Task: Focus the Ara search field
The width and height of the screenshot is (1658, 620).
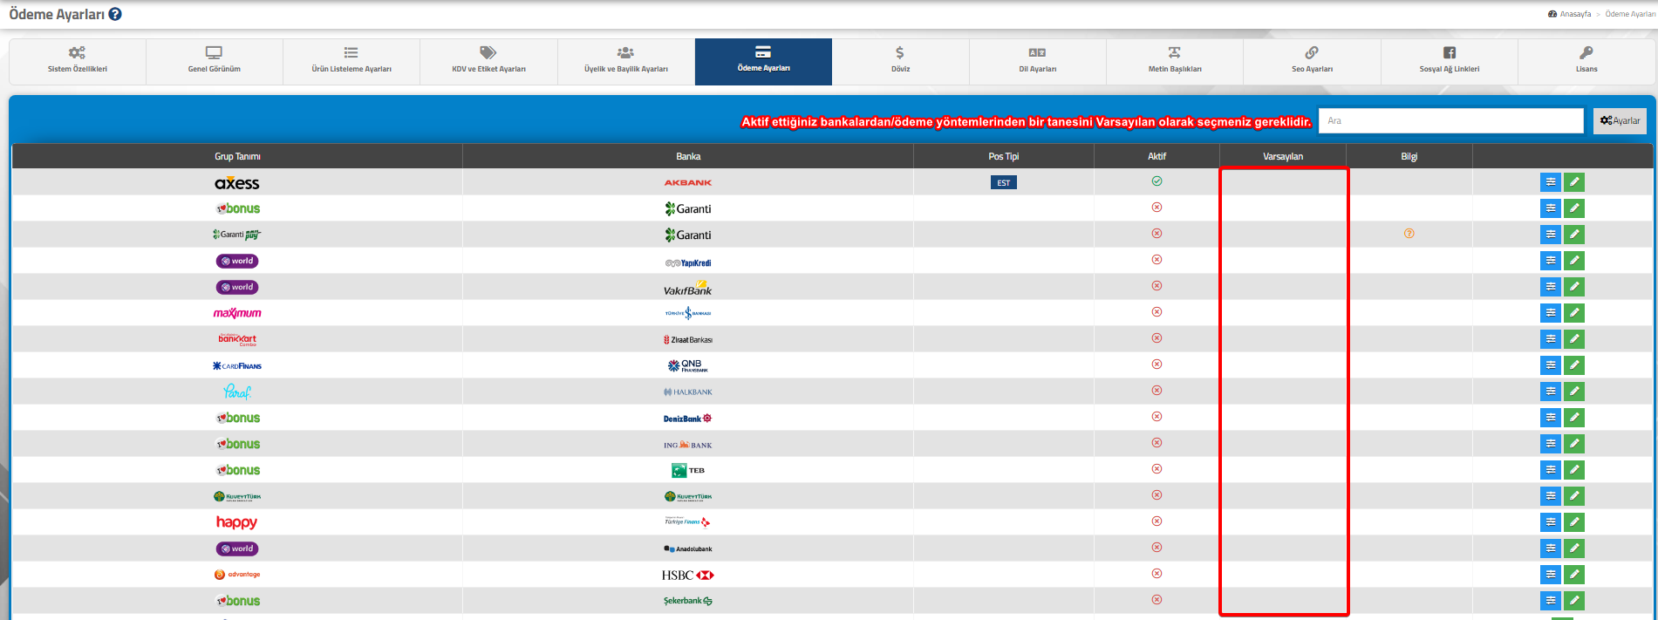Action: pos(1450,120)
